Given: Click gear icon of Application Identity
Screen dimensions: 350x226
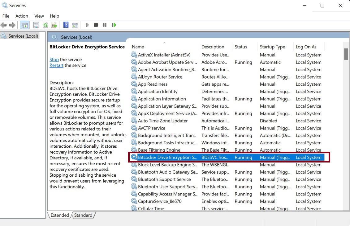Looking at the screenshot, I should 134,91.
